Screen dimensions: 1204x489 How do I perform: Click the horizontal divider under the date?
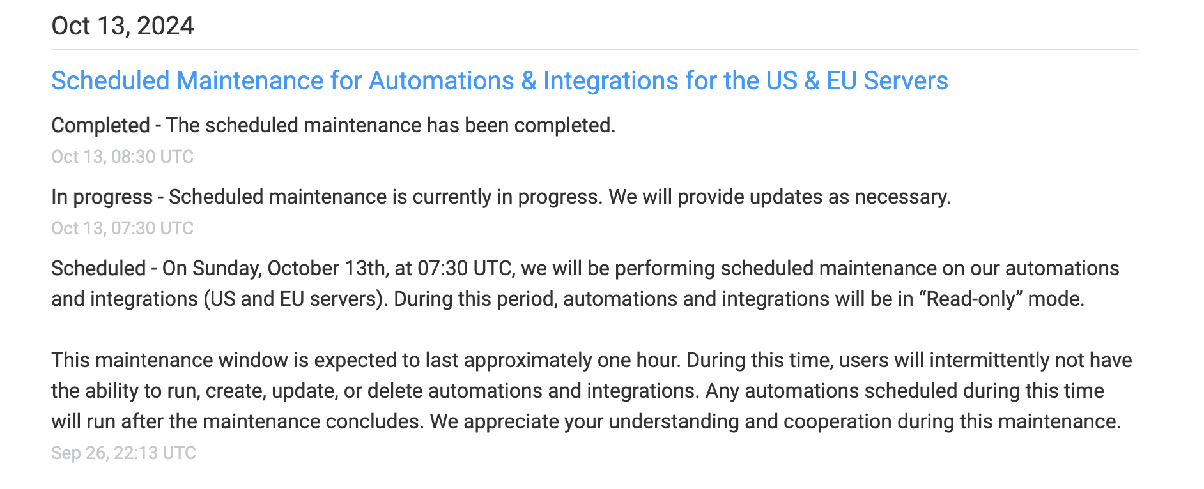pyautogui.click(x=594, y=49)
